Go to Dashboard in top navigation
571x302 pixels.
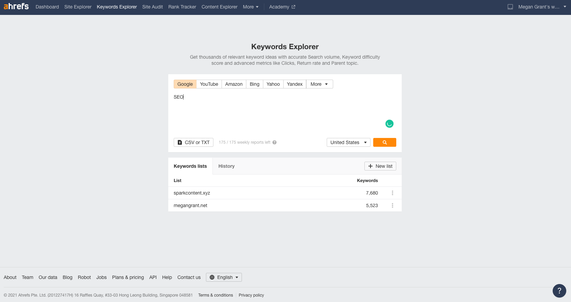47,7
